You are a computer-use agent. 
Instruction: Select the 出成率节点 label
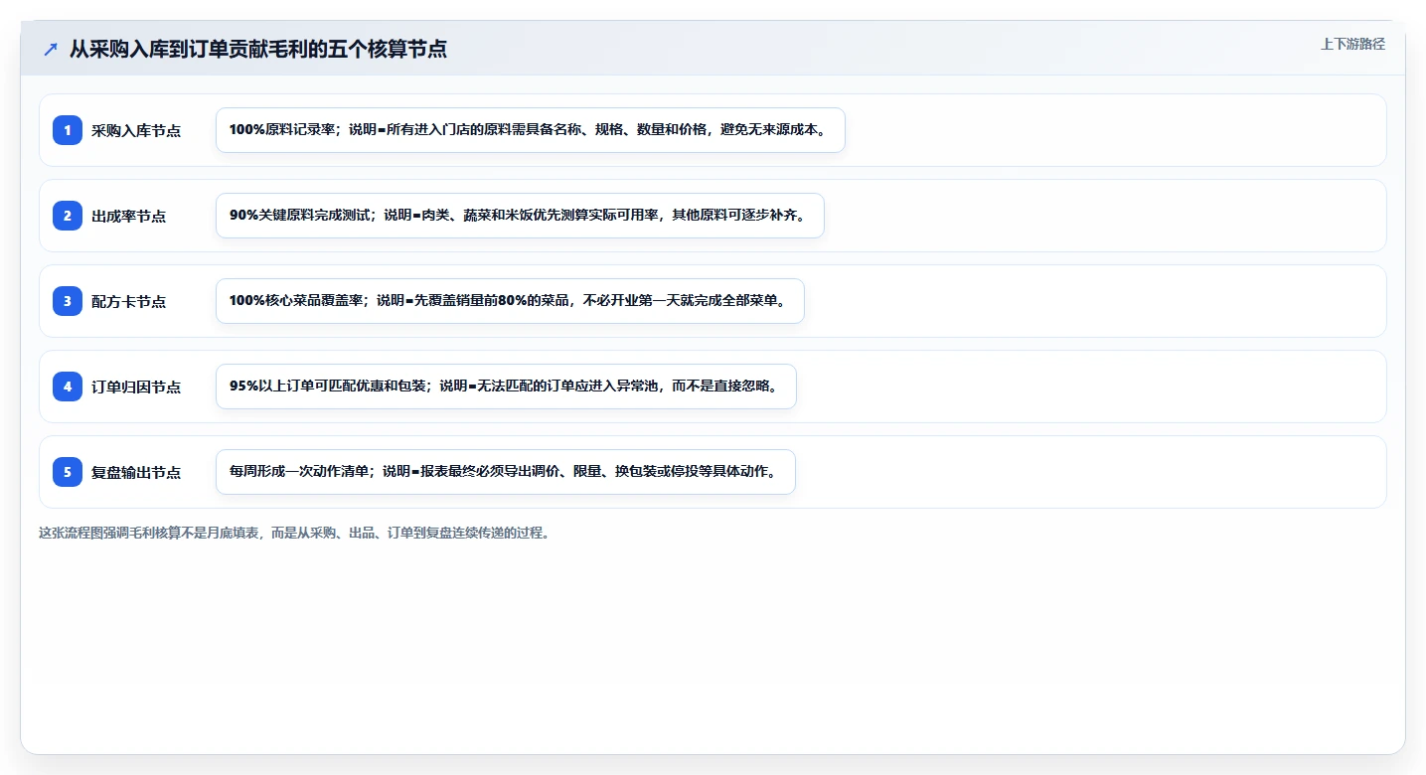[129, 216]
